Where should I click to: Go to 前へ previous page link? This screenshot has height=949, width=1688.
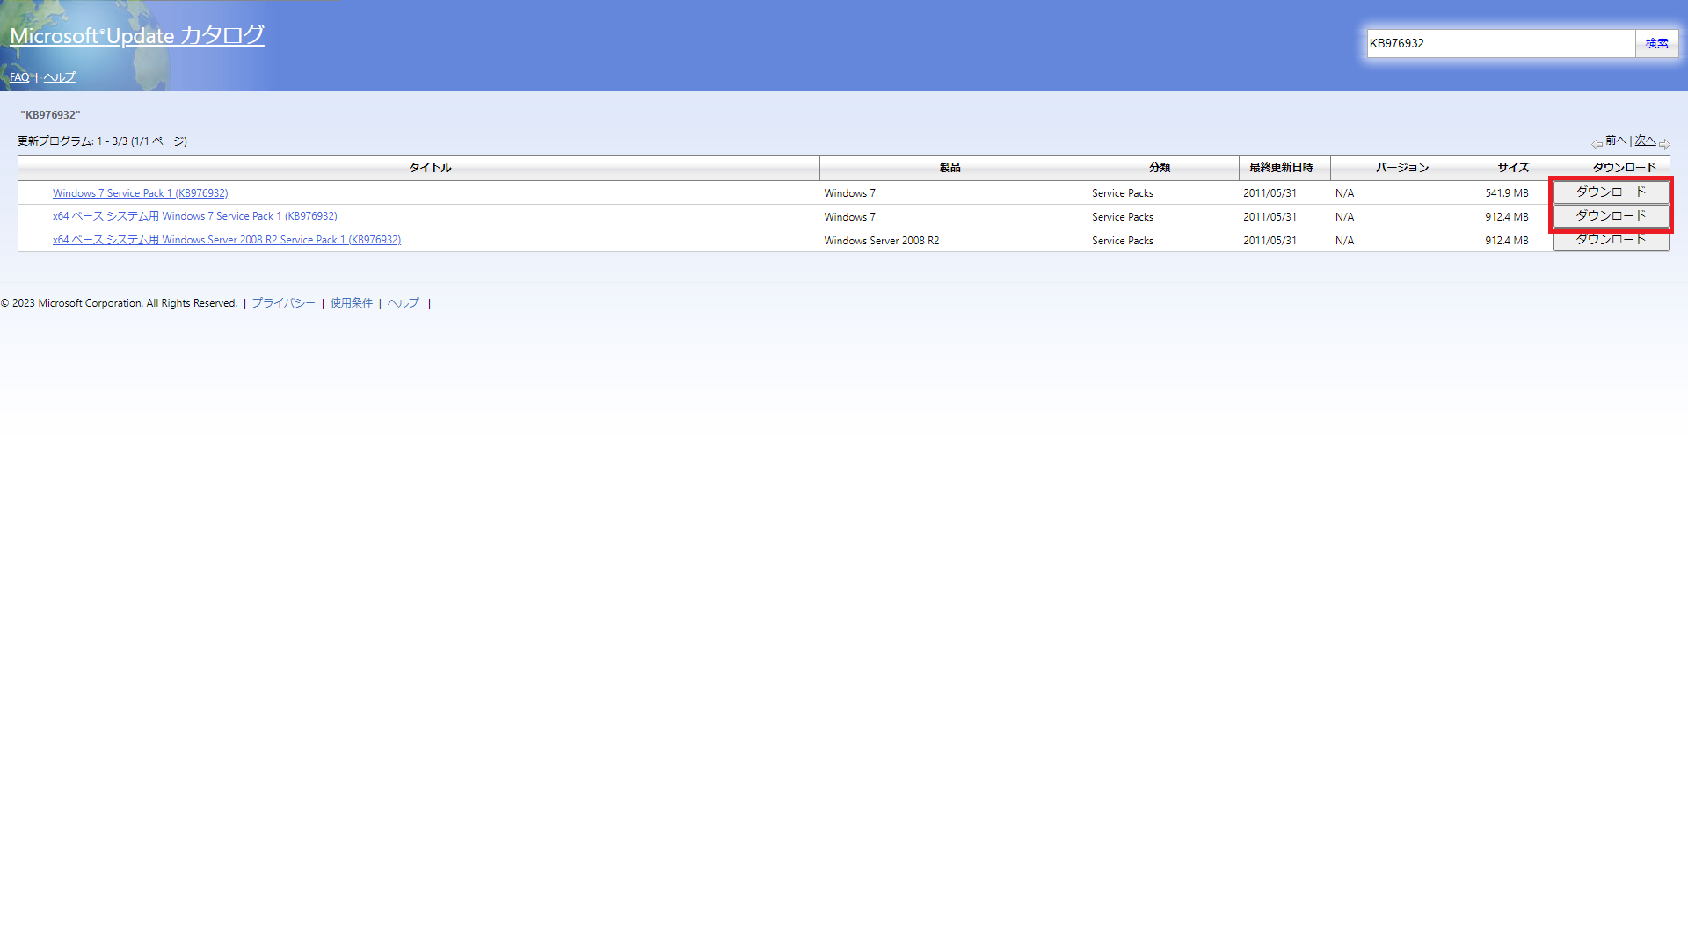tap(1616, 141)
